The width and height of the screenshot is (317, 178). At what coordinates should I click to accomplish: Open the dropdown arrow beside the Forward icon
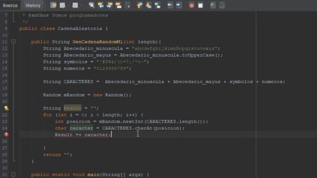81,5
